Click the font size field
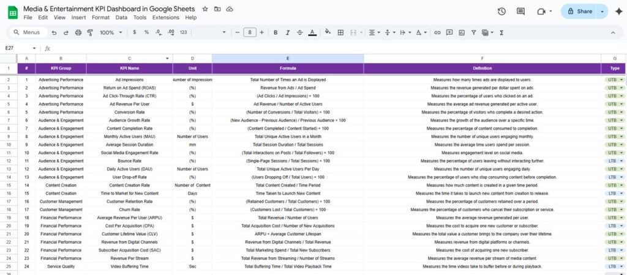Screen dimensions: 627x275 point(250,33)
